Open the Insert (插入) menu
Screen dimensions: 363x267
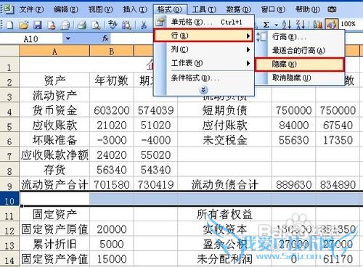point(135,9)
